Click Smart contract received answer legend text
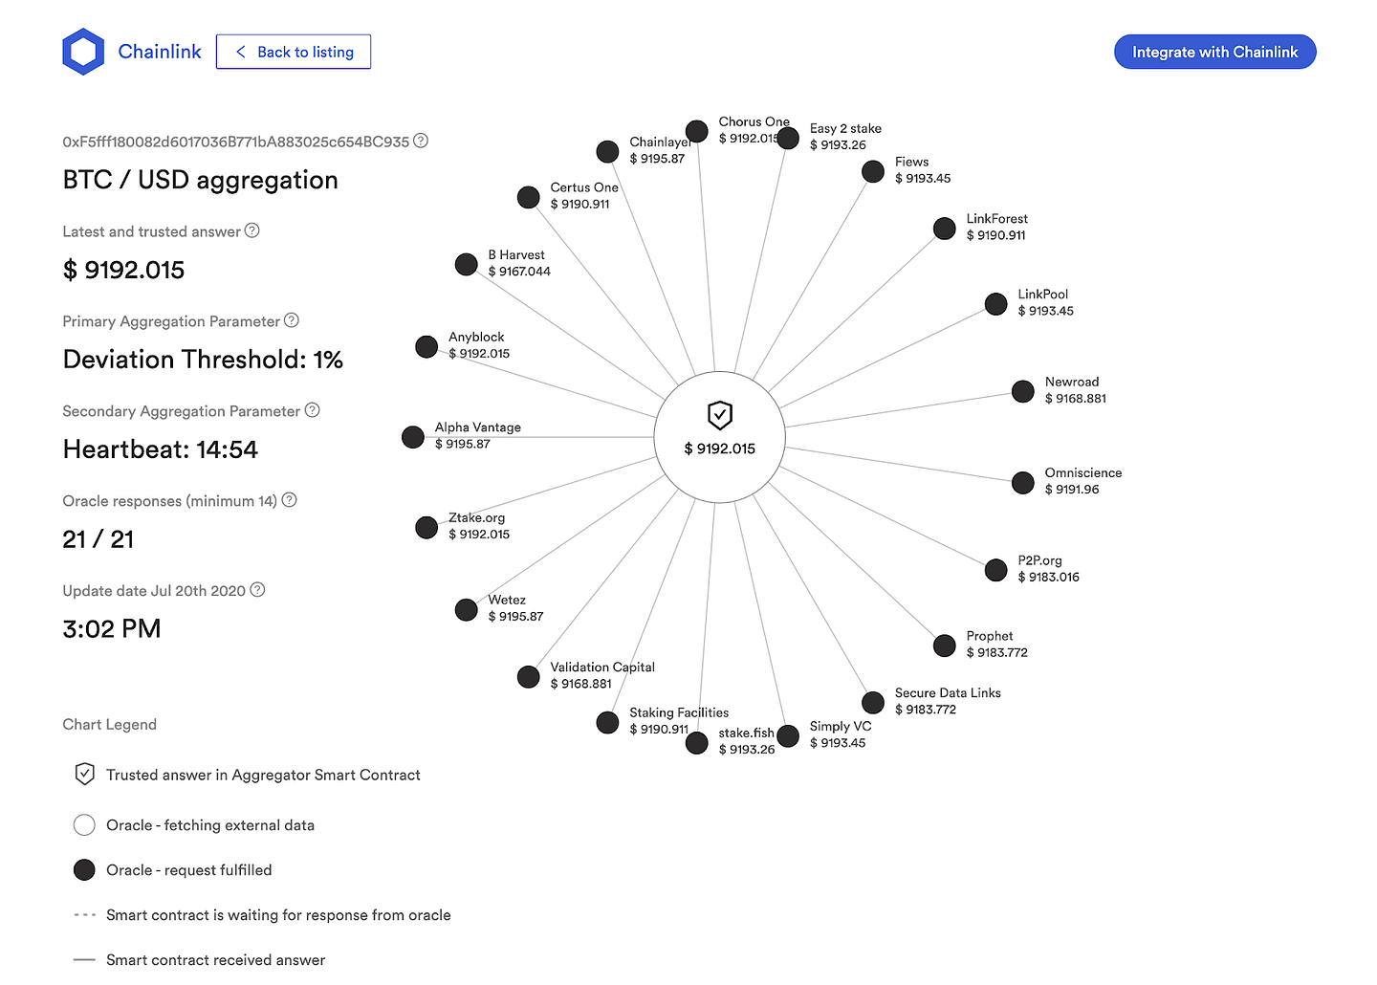 (x=216, y=960)
